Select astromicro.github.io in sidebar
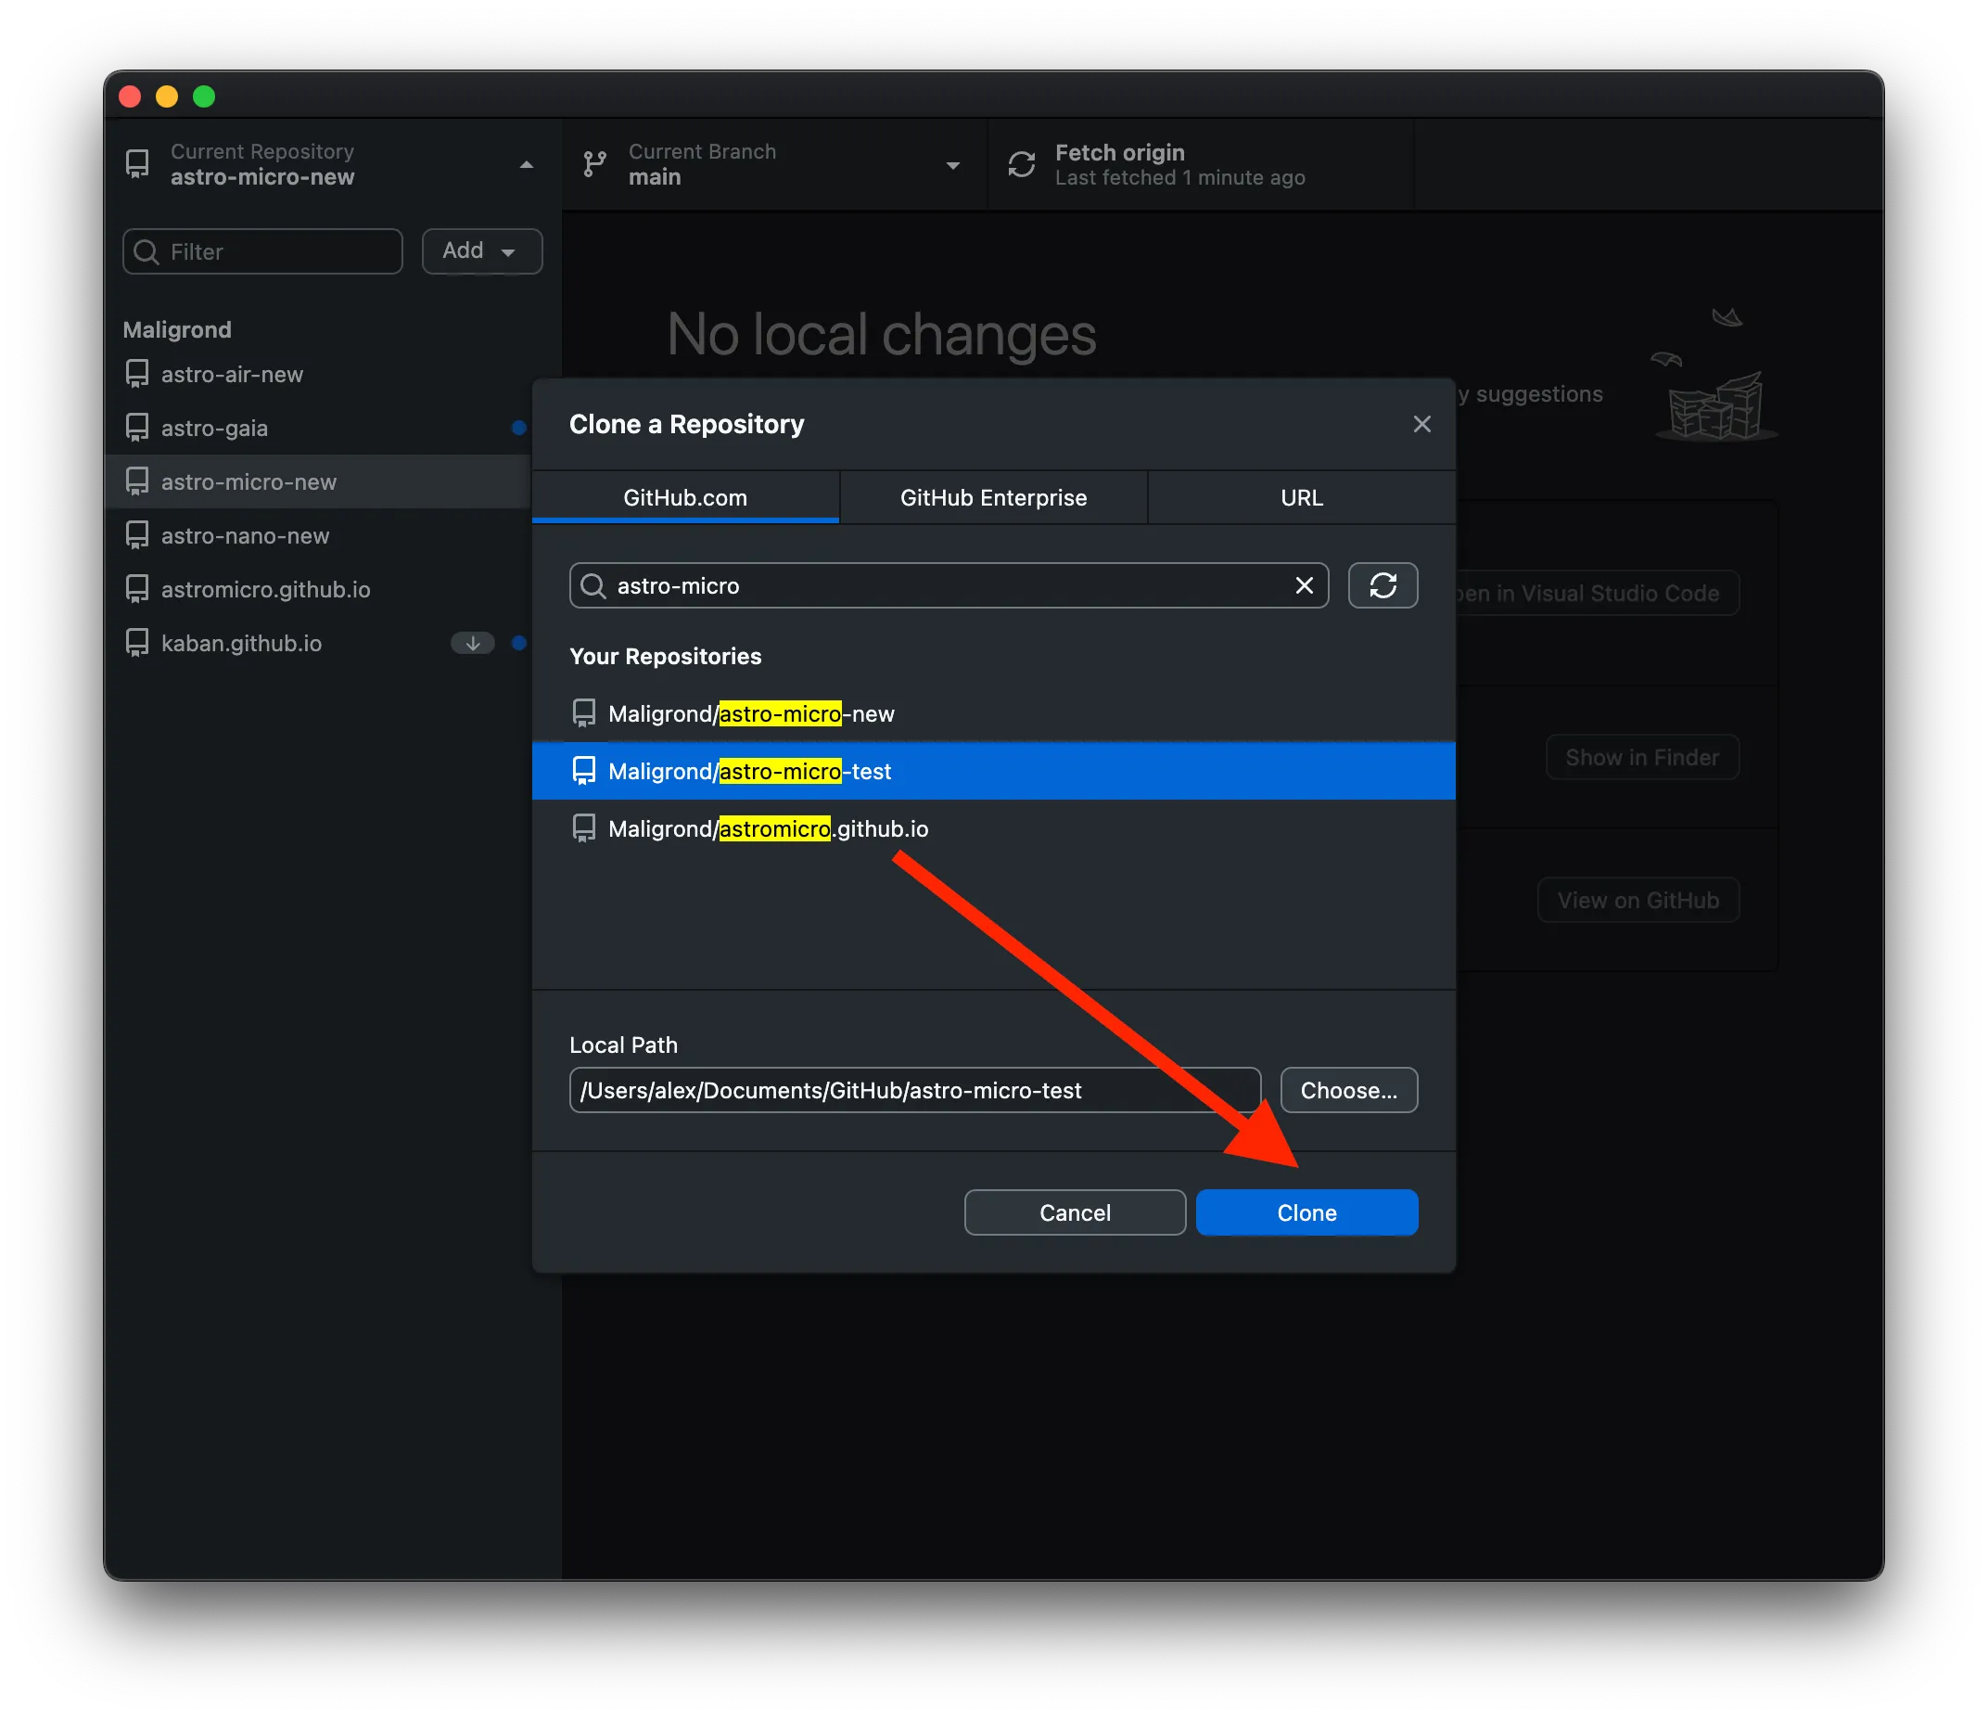1988x1718 pixels. click(x=318, y=589)
